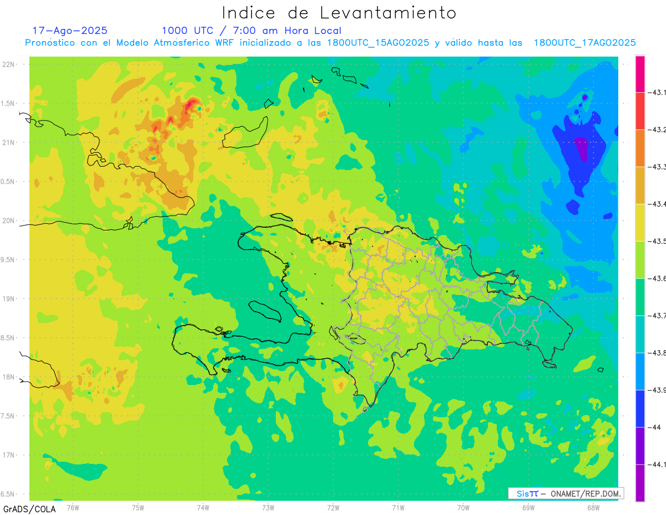Pick the yellow-green swatch between -43.5 and -43.6
This screenshot has width=666, height=515.
coord(640,259)
